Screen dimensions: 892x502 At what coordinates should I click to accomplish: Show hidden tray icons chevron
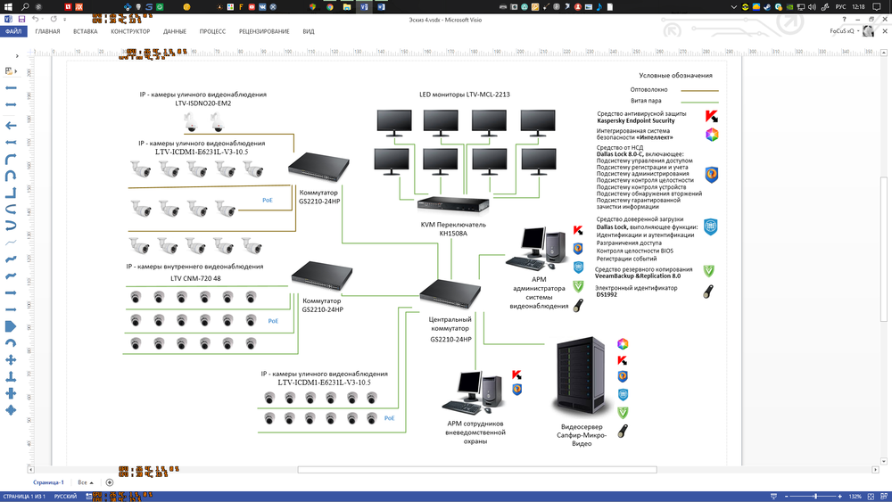coord(734,7)
